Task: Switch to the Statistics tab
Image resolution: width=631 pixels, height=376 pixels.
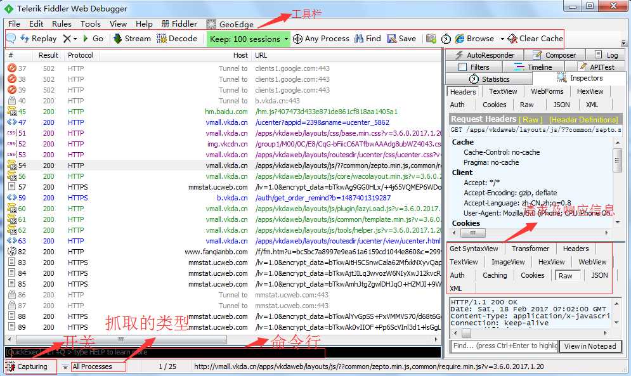Action: 490,79
